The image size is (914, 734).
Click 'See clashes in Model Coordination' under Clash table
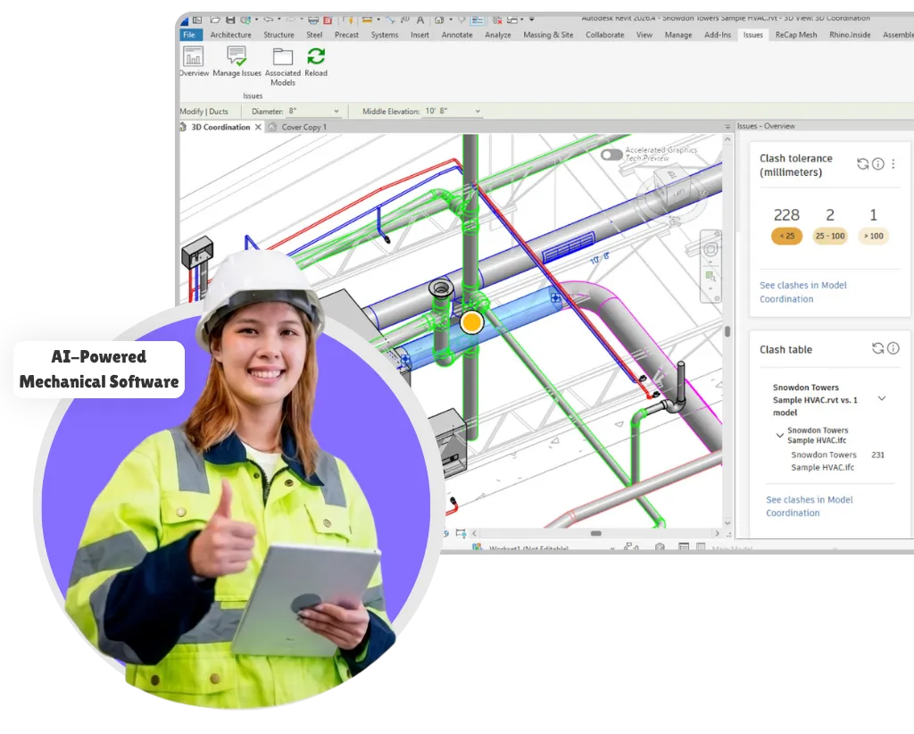coord(809,506)
